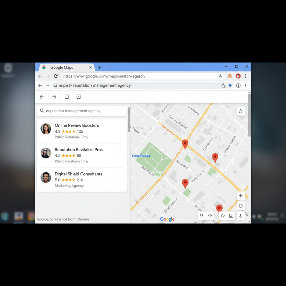Select the Google Maps tab

point(67,67)
